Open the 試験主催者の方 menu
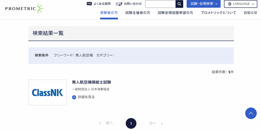 [138, 13]
